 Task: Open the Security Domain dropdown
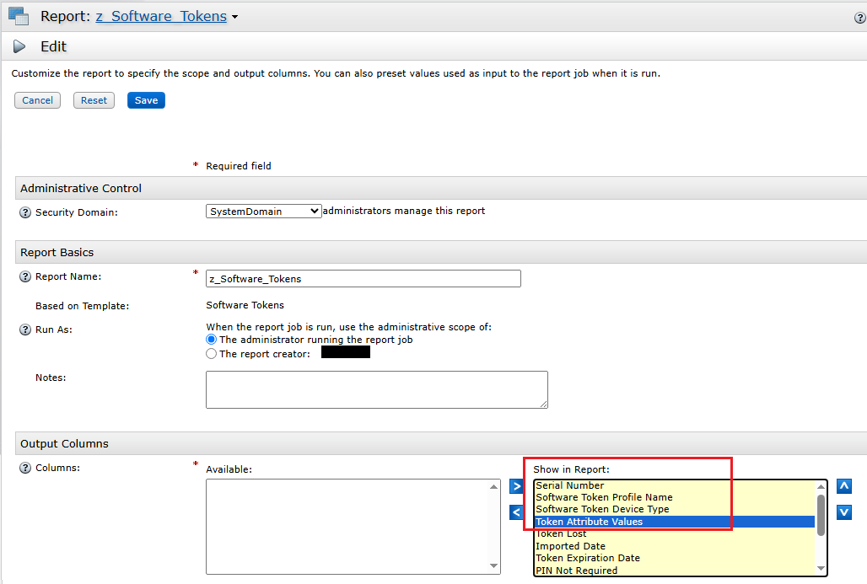tap(264, 211)
